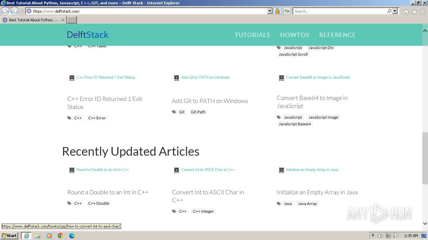Click the page scrollbar down arrow
The image size is (428, 240).
pos(425,224)
